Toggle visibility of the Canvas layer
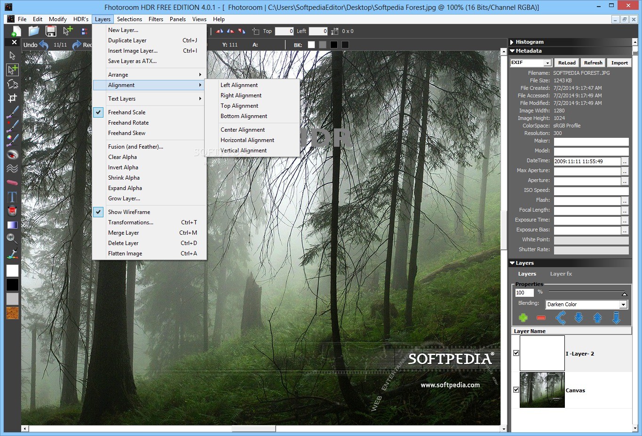 (516, 390)
